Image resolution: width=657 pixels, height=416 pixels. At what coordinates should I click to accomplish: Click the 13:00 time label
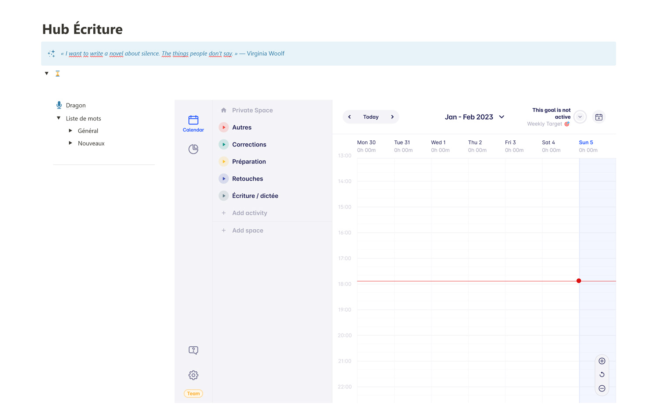point(345,156)
